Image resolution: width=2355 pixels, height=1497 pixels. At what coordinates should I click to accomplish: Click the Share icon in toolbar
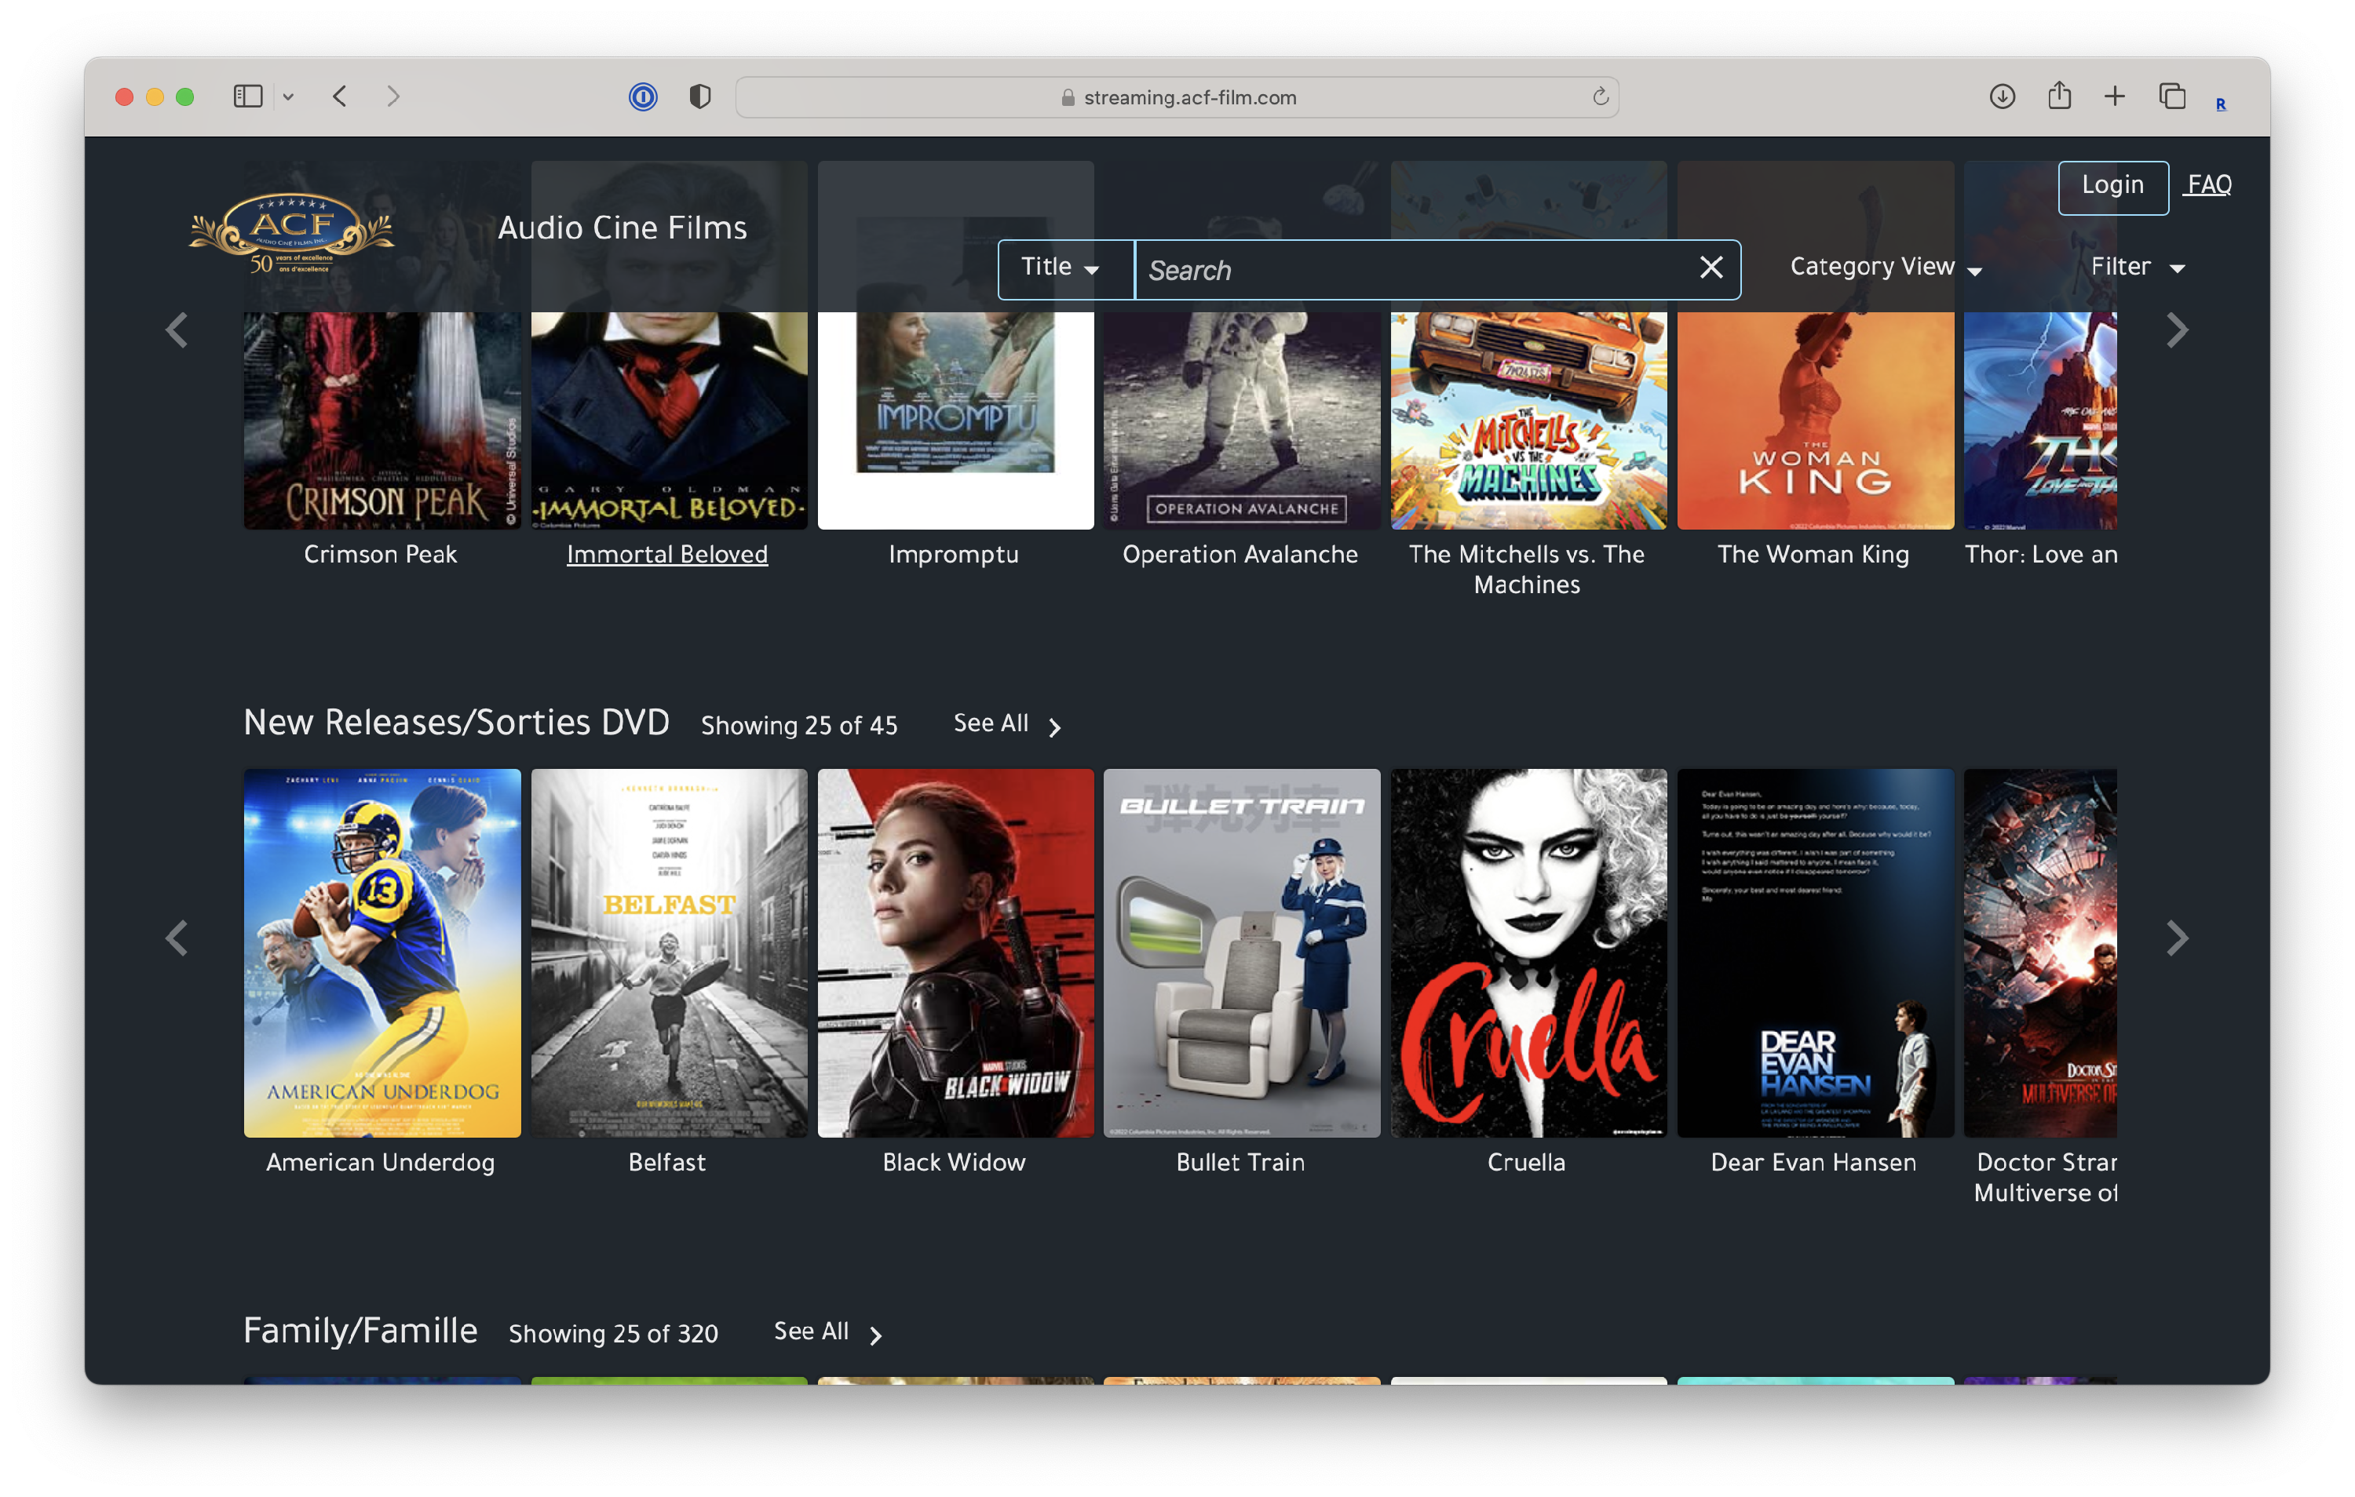pos(2059,96)
